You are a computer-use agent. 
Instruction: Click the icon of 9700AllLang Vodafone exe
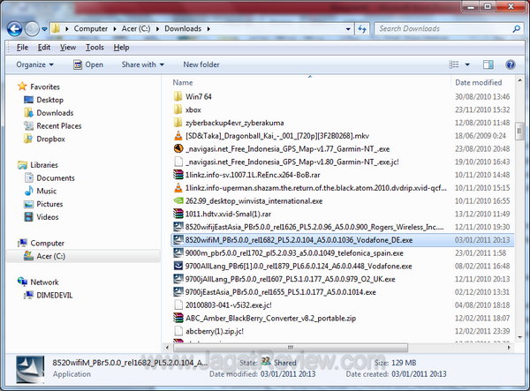178,266
